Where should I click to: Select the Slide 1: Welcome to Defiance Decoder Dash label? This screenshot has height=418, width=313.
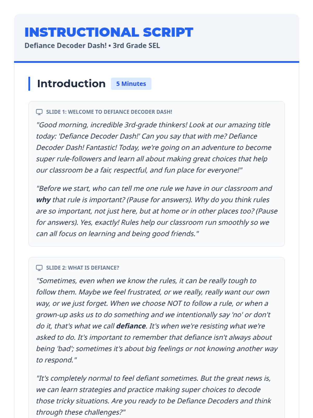pyautogui.click(x=109, y=112)
